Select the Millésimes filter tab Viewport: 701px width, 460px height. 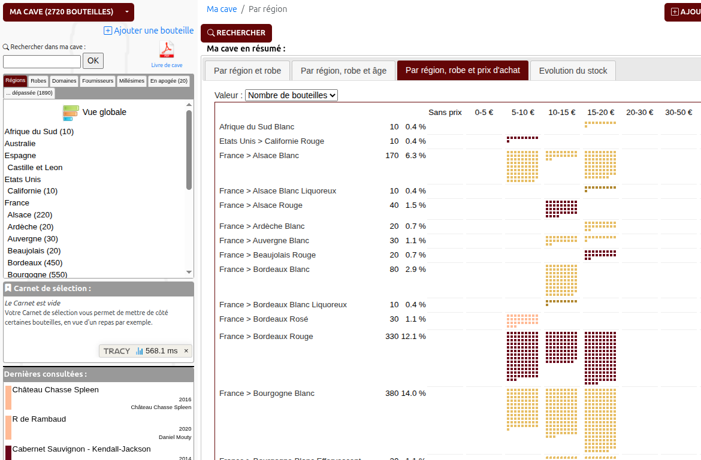pos(131,81)
